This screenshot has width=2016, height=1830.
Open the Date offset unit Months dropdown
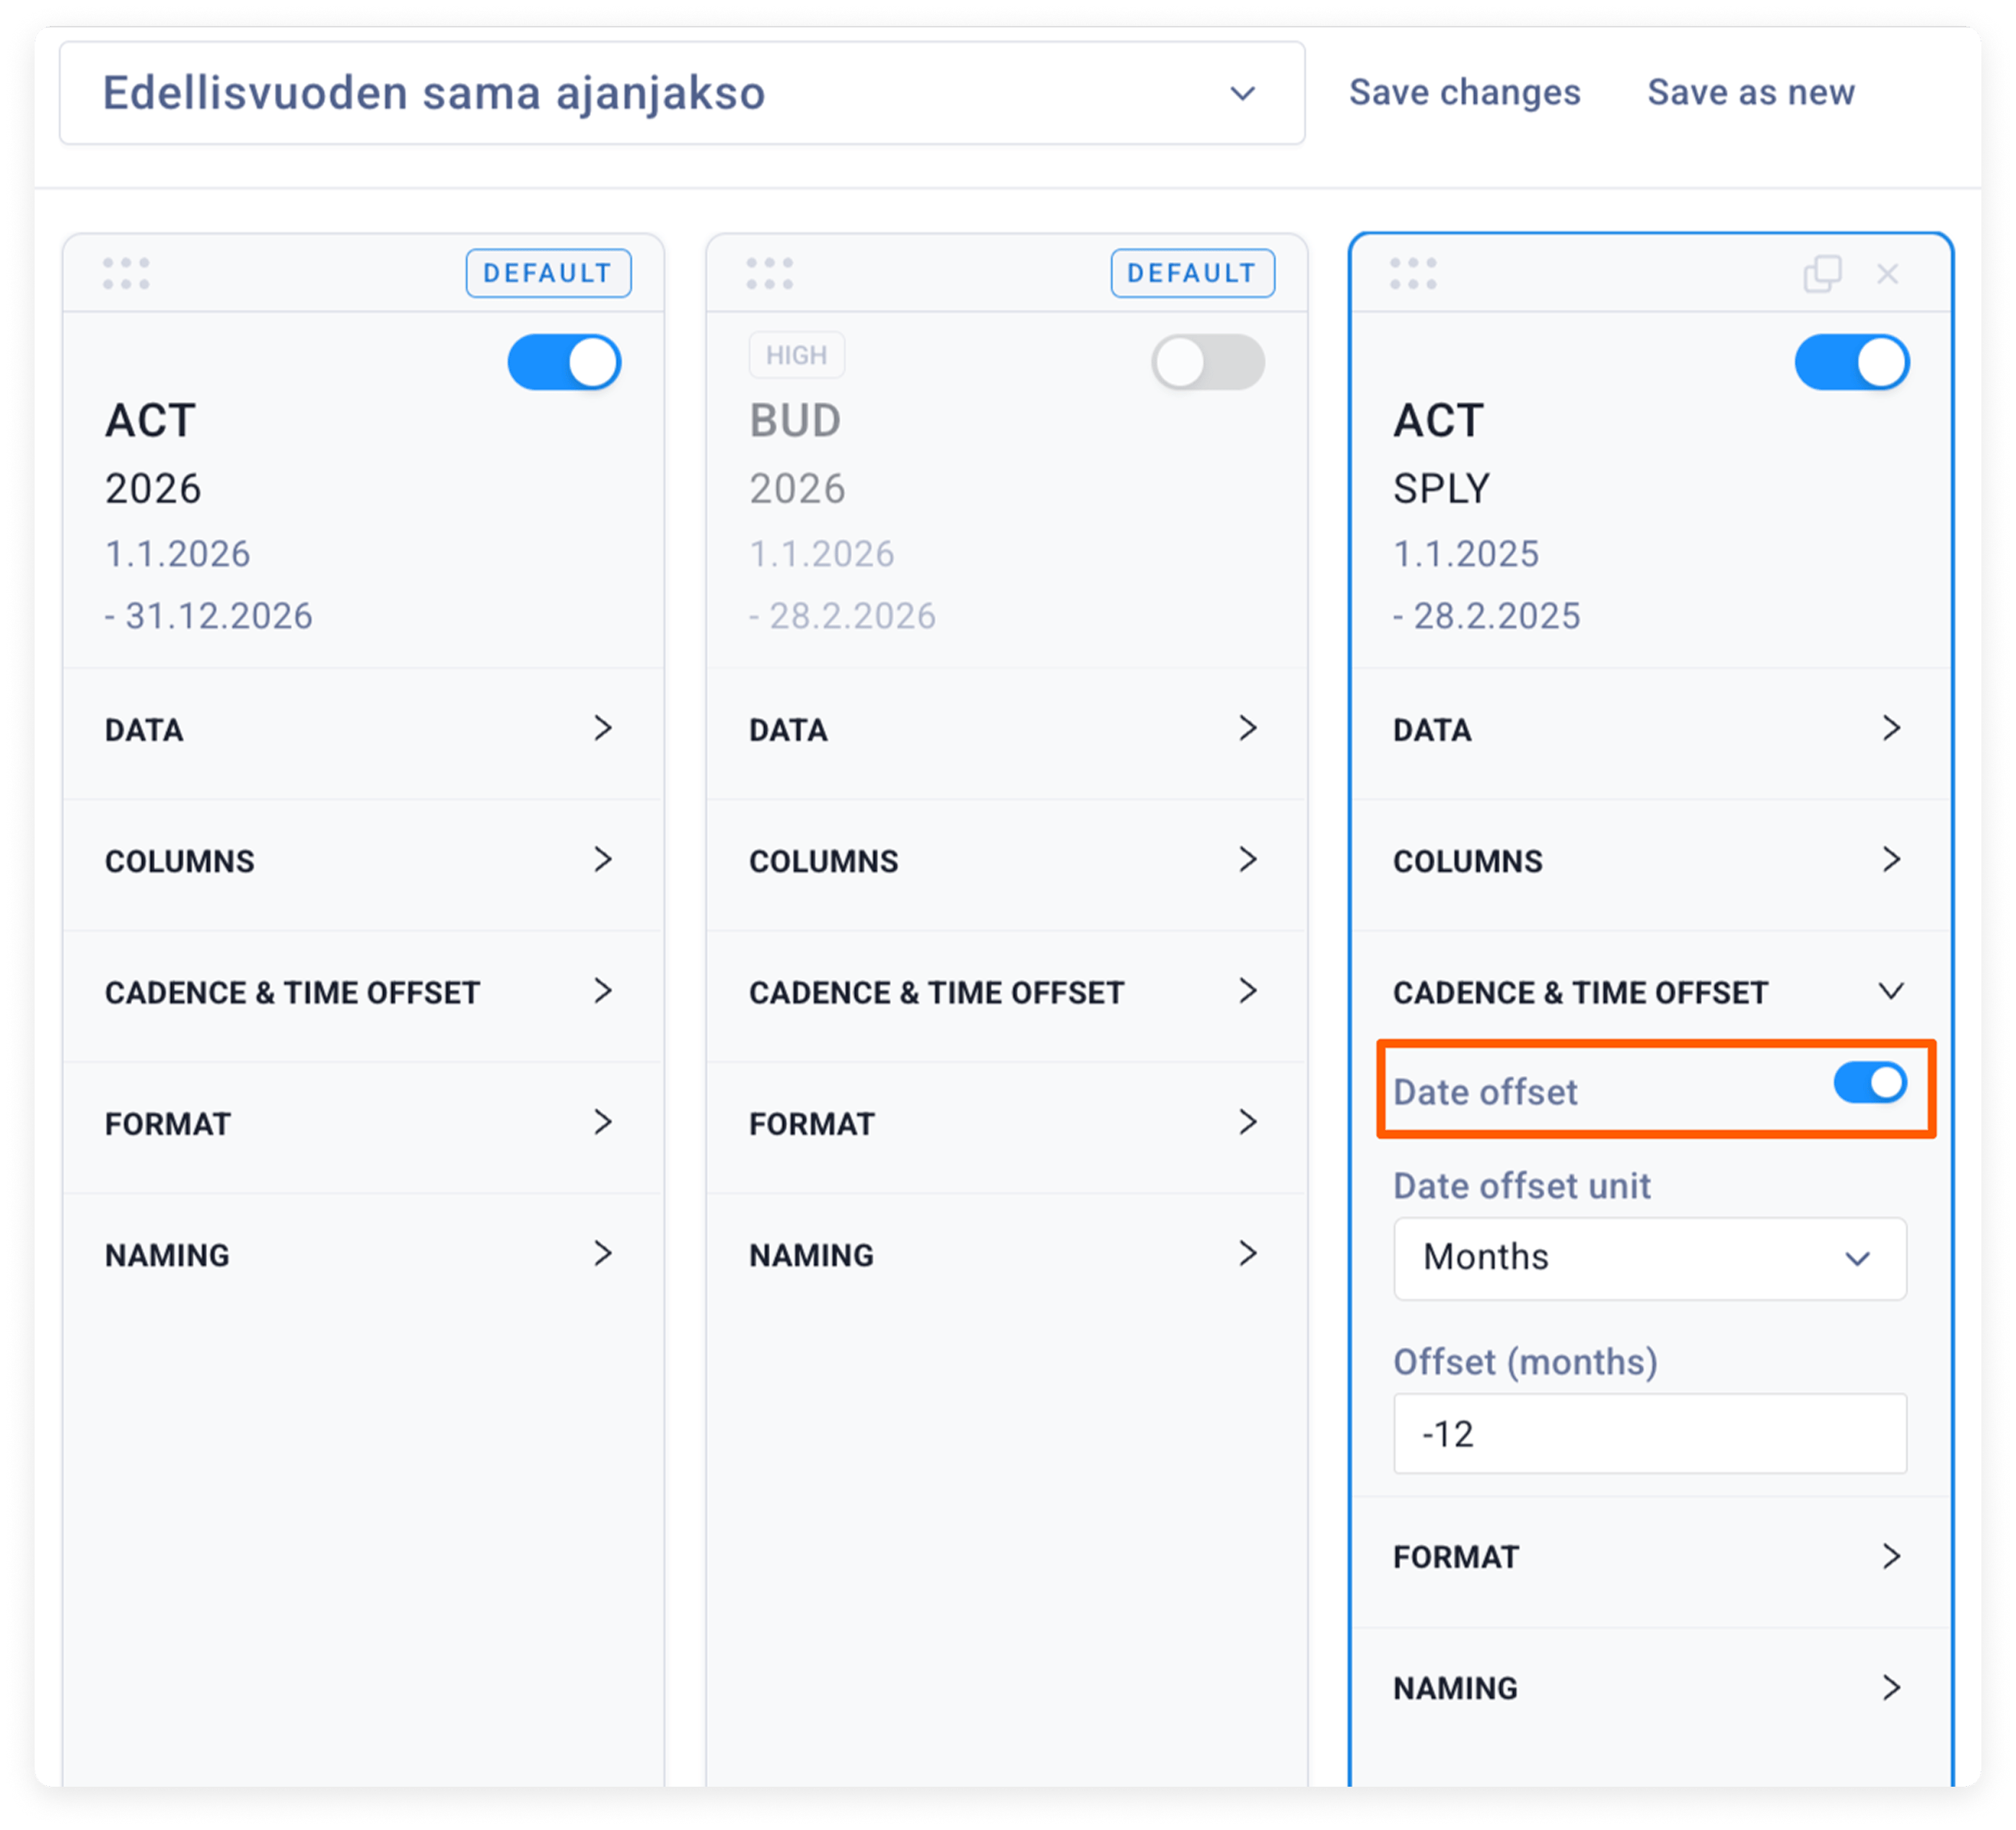1650,1258
